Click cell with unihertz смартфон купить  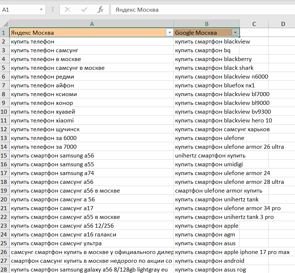click(206, 156)
